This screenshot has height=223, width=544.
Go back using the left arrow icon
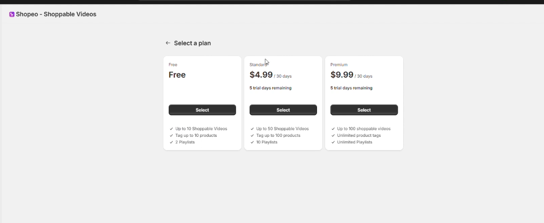tap(168, 43)
